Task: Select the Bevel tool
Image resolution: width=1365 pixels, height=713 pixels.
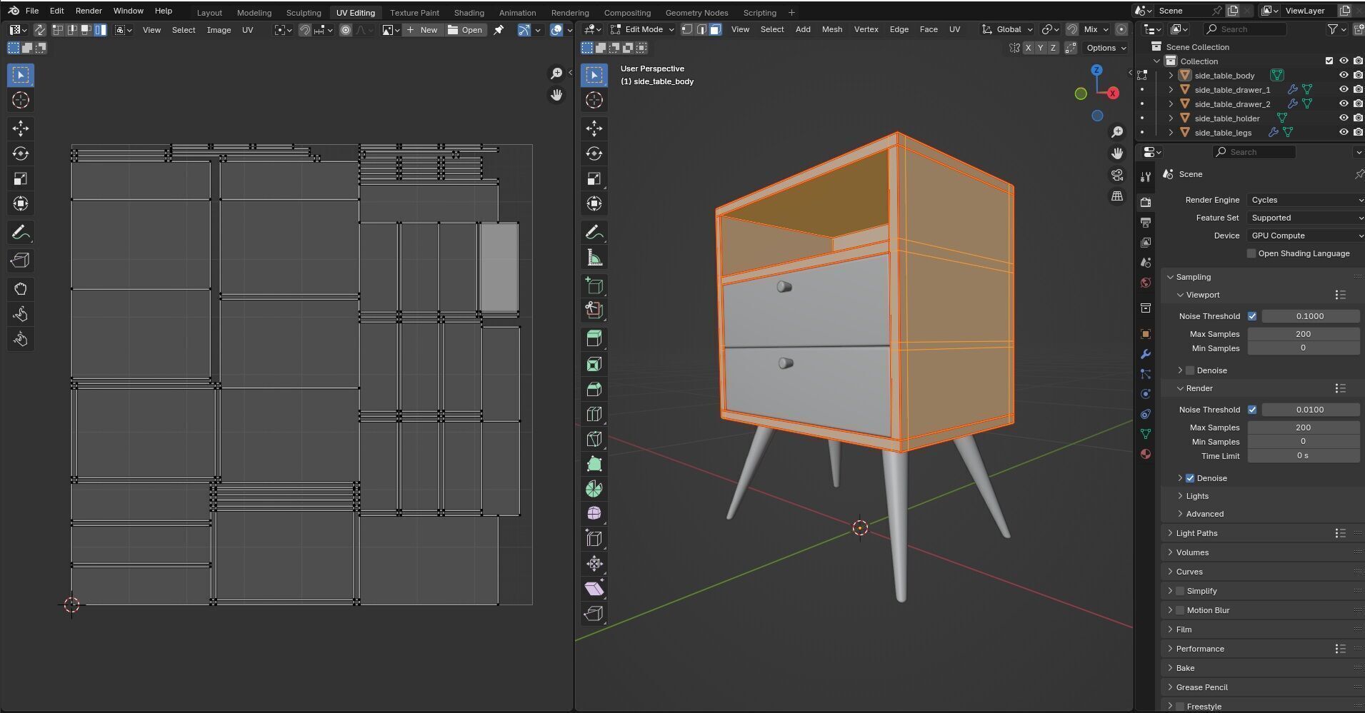Action: [x=594, y=389]
